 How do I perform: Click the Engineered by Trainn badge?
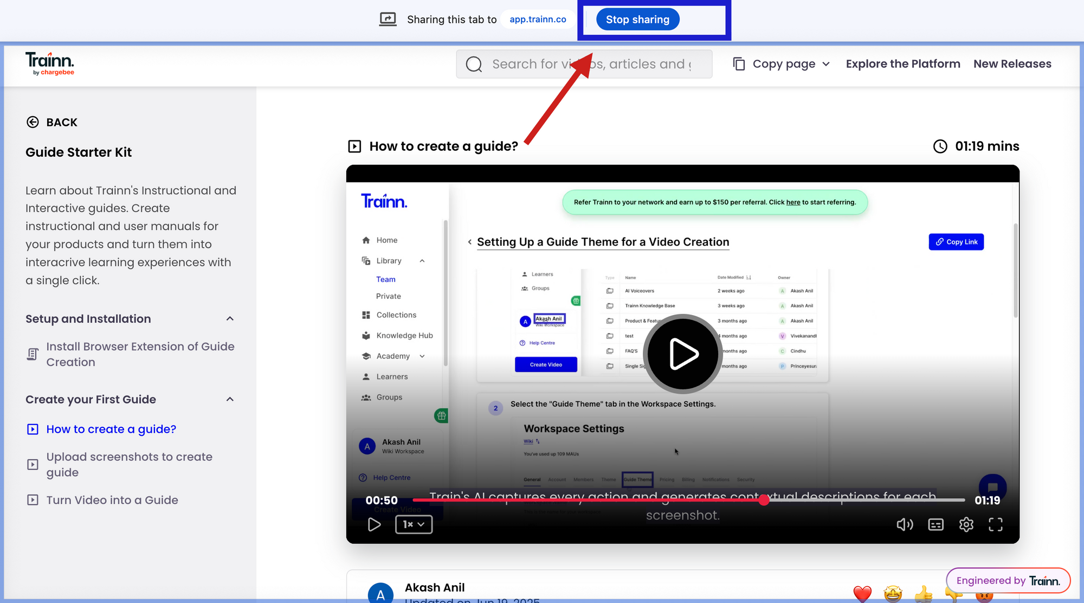coord(1008,581)
